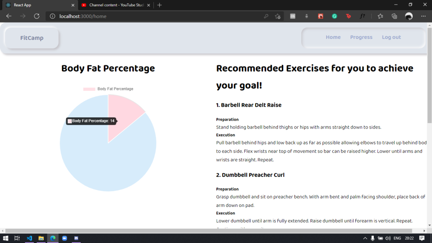Open the Progress page in the navbar

pyautogui.click(x=361, y=37)
